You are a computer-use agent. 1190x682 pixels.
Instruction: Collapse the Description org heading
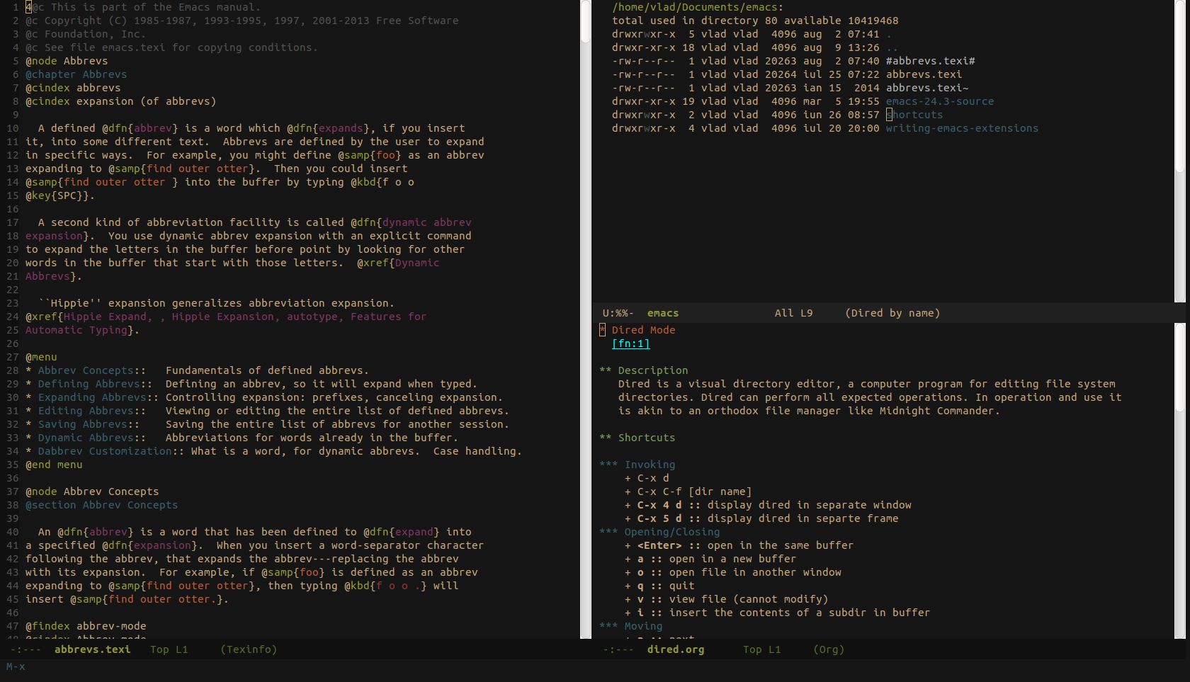[x=652, y=370]
